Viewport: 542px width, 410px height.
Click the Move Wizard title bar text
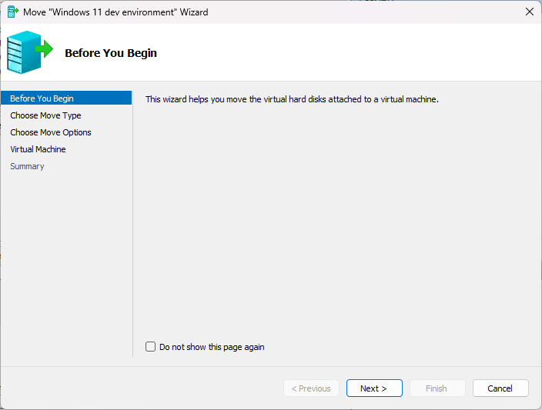(x=115, y=12)
